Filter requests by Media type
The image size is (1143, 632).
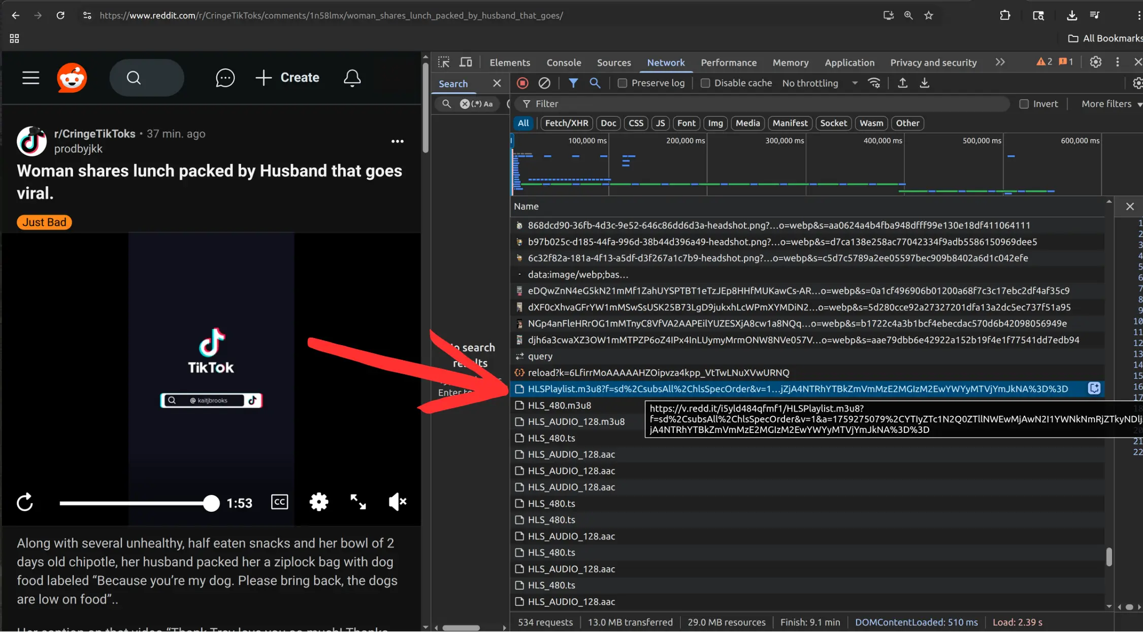pos(747,123)
